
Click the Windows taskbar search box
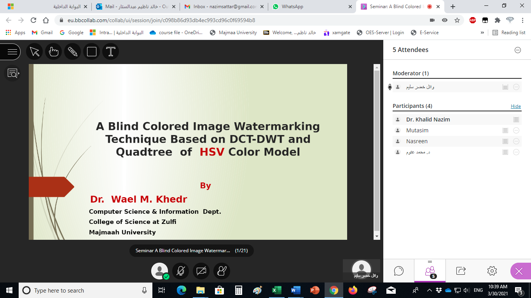(x=86, y=290)
